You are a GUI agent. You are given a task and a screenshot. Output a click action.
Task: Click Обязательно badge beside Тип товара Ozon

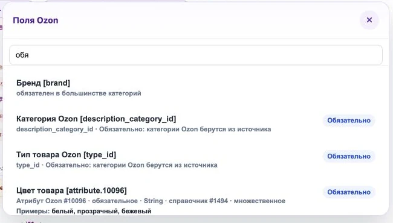point(349,156)
